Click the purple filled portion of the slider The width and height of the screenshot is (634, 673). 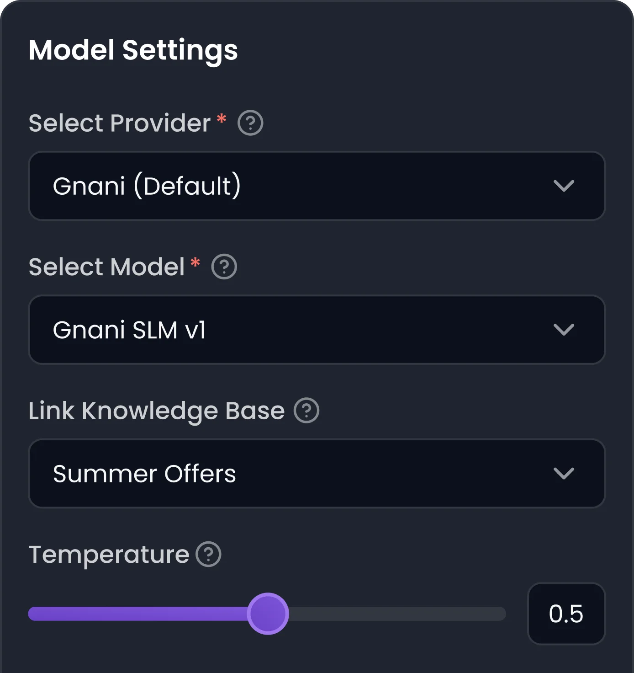click(x=137, y=613)
